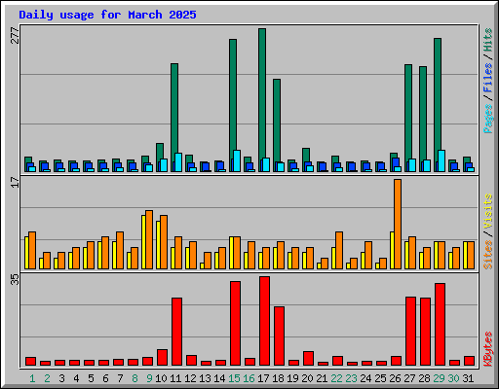The image size is (499, 389).
Task: Click the 'Files' legend label
Action: pos(487,77)
